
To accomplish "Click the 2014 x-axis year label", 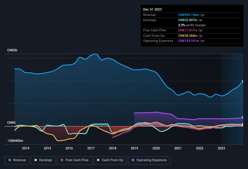I will (x=26, y=148).
